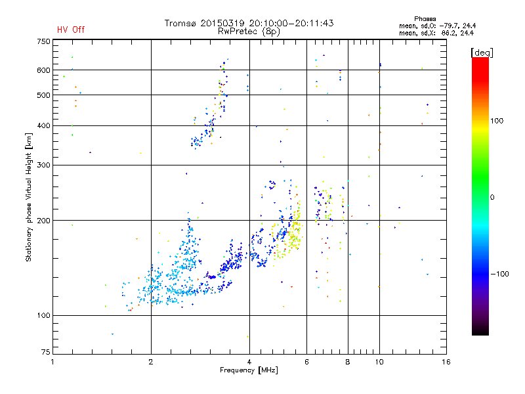Click x-axis tick label '10'
Screen dimensions: 525x394
[379, 362]
